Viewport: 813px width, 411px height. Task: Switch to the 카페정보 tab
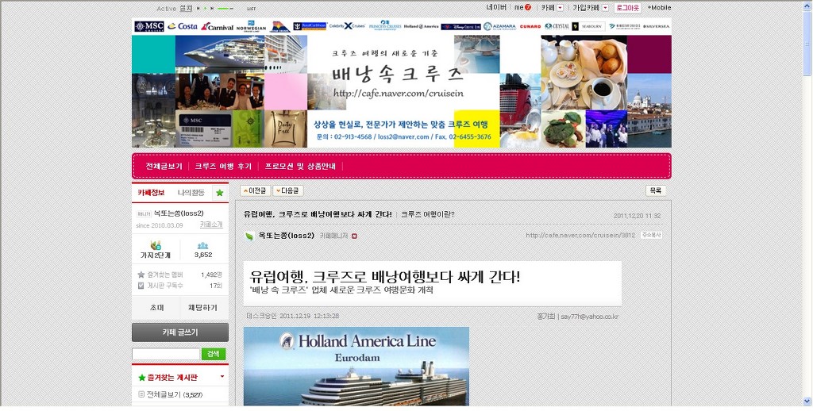152,193
